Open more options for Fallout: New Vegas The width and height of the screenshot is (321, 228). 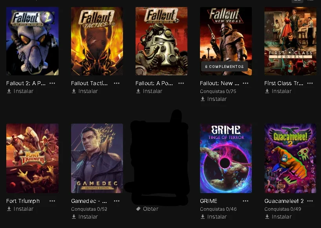[246, 83]
